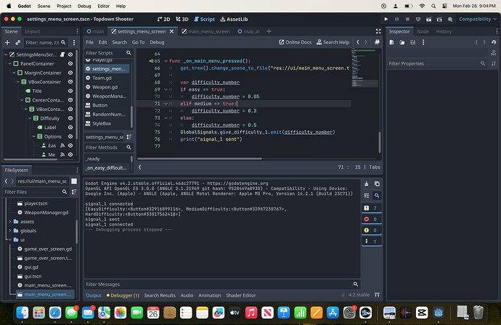Expand the globals folder in FileSystem
Screen dimensions: 501x325
[10, 231]
